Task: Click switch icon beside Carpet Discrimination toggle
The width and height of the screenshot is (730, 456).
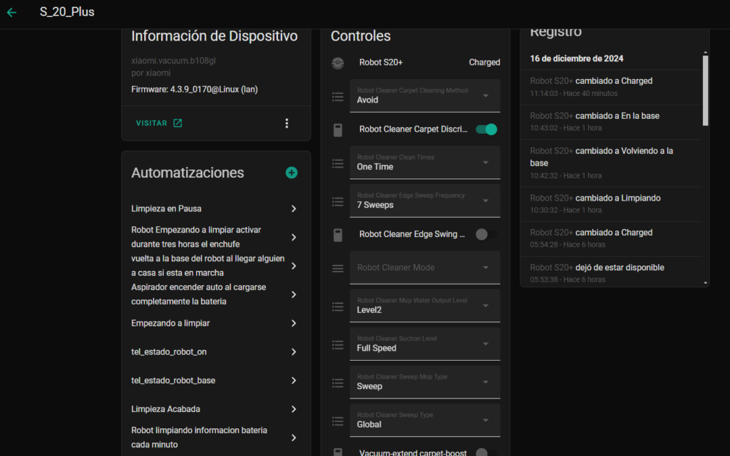Action: [338, 129]
